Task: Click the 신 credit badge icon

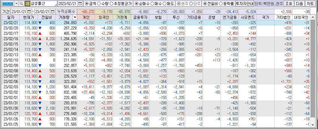Action: coord(28,4)
